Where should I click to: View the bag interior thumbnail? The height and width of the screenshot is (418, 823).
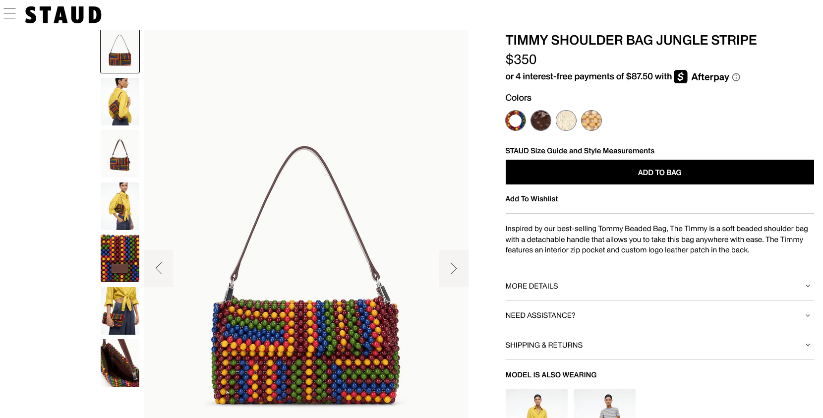tap(120, 363)
